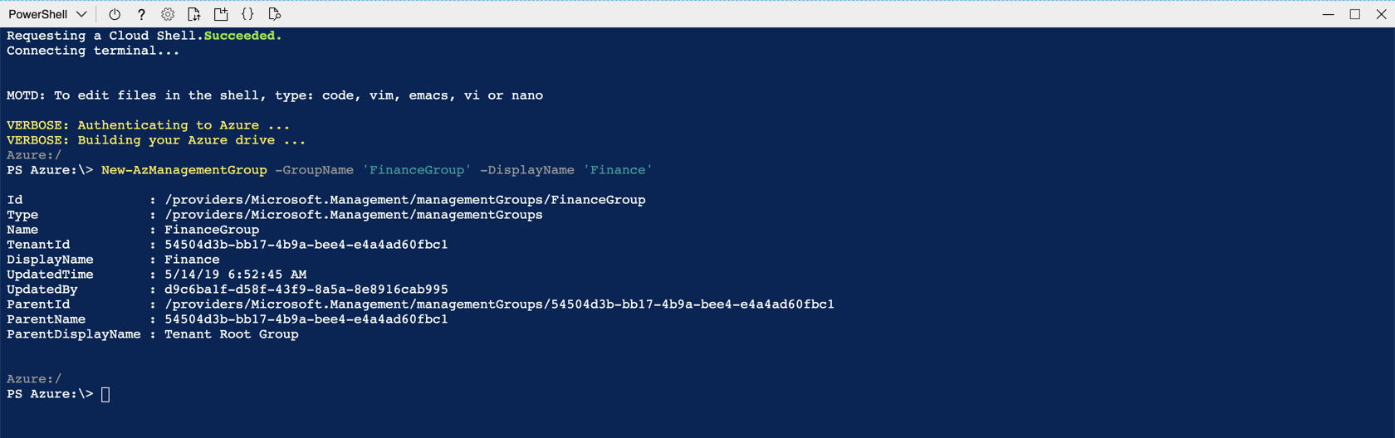Select the PowerShell label in toolbar
The image size is (1395, 438).
38,14
